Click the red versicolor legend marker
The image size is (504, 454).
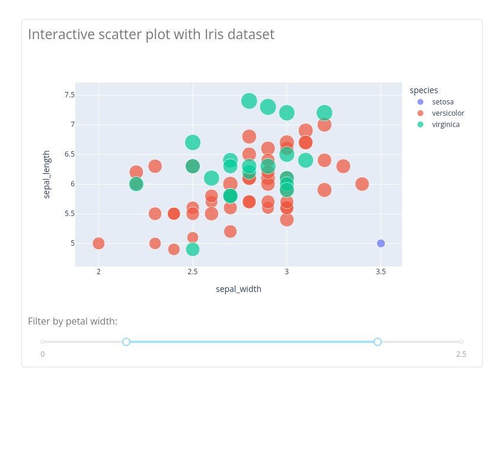tap(420, 113)
